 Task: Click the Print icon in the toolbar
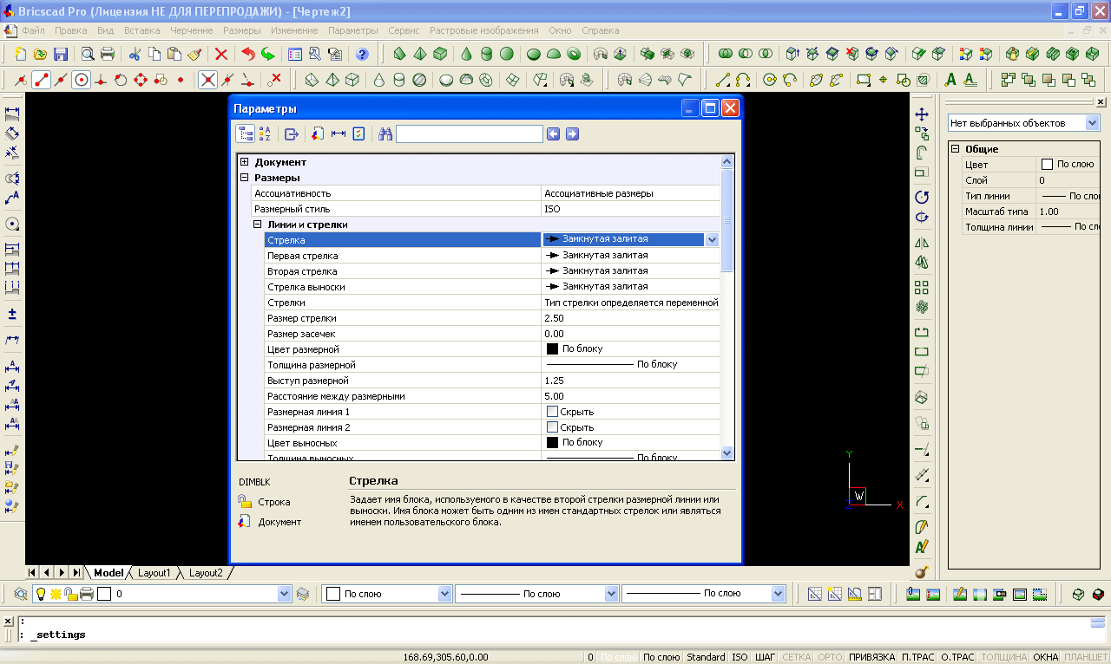tap(108, 54)
